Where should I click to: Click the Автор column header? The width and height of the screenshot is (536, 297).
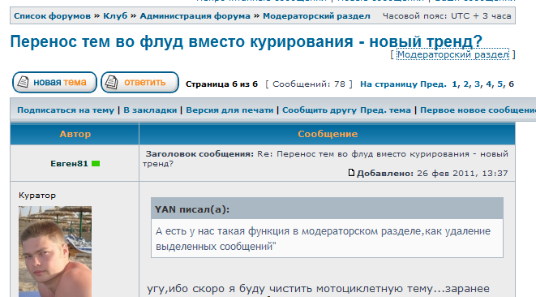[x=75, y=134]
